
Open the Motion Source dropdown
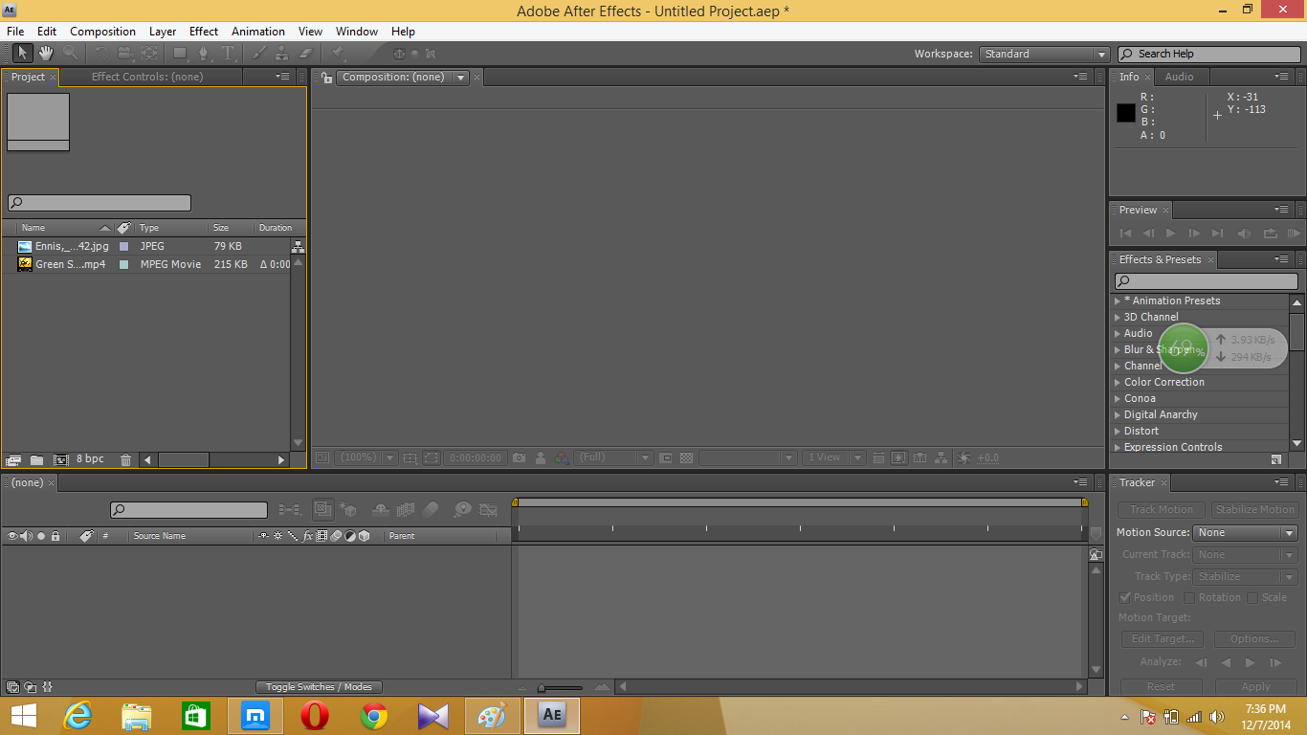pos(1244,532)
